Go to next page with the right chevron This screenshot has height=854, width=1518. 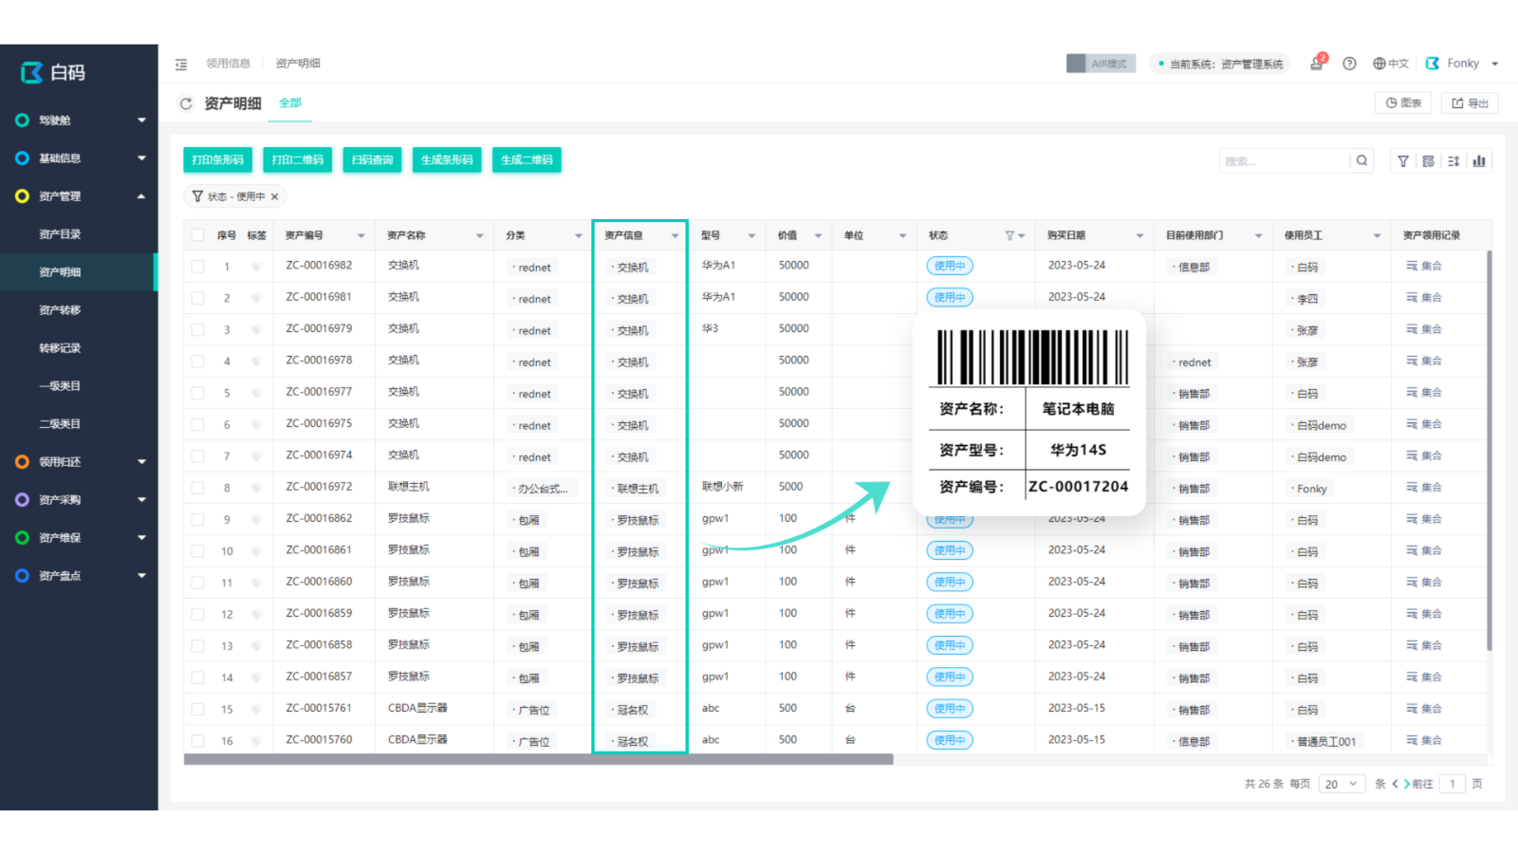1407,784
